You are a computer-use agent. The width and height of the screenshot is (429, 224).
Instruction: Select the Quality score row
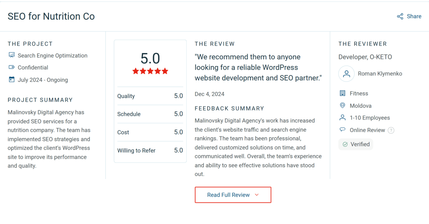coord(150,96)
